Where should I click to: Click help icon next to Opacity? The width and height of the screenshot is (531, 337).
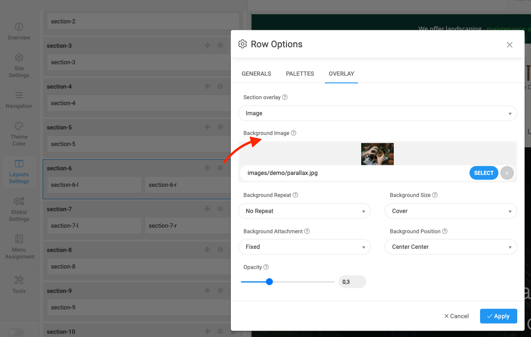coord(266,267)
